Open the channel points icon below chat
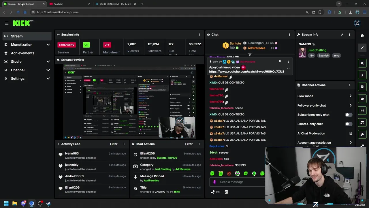This screenshot has height=208, width=369. [215, 192]
